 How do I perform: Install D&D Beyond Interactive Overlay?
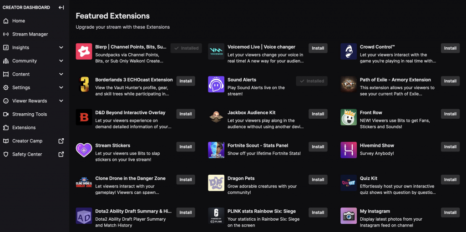[x=186, y=114]
